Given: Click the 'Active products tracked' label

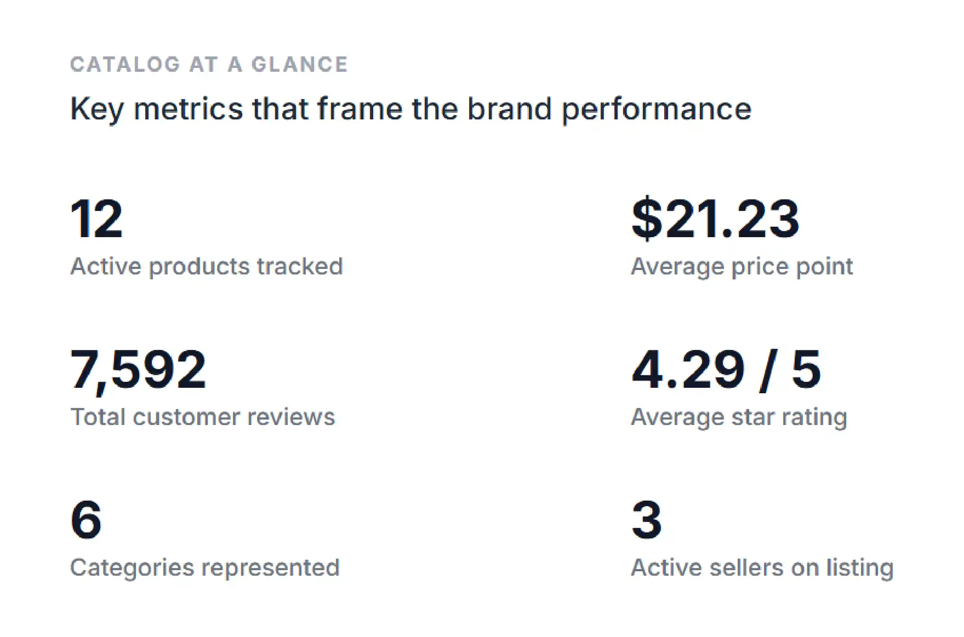Looking at the screenshot, I should [x=207, y=267].
